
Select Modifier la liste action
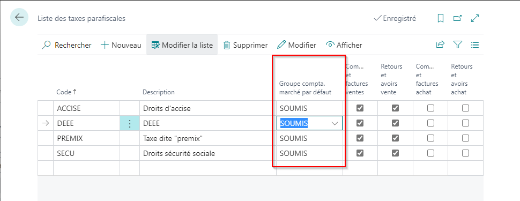coord(182,45)
